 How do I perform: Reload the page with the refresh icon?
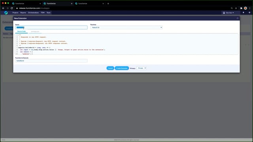point(12,8)
